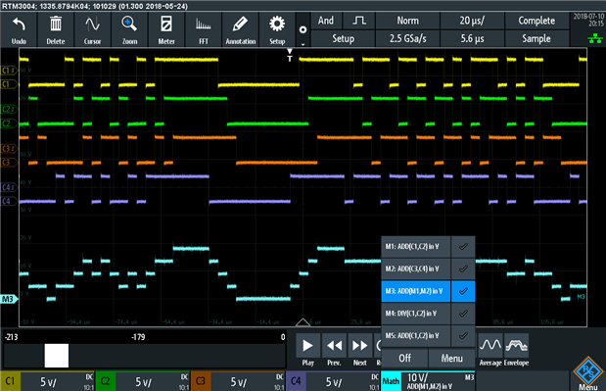The height and width of the screenshot is (391, 606).
Task: Click the C2 channel label button
Action: click(x=105, y=381)
